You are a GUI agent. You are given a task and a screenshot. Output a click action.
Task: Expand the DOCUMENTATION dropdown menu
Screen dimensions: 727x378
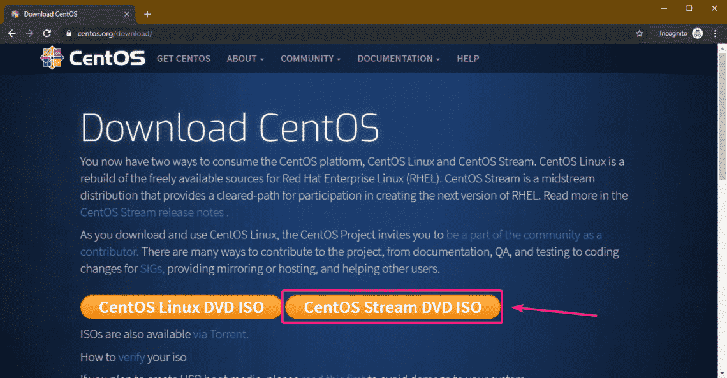tap(399, 59)
